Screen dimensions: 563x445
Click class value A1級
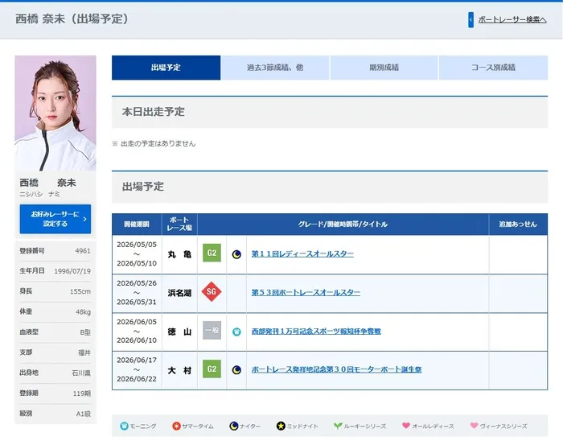coord(84,414)
